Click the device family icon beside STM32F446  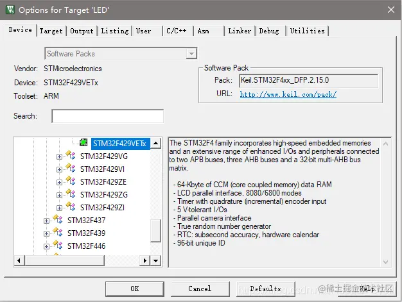tap(58, 245)
